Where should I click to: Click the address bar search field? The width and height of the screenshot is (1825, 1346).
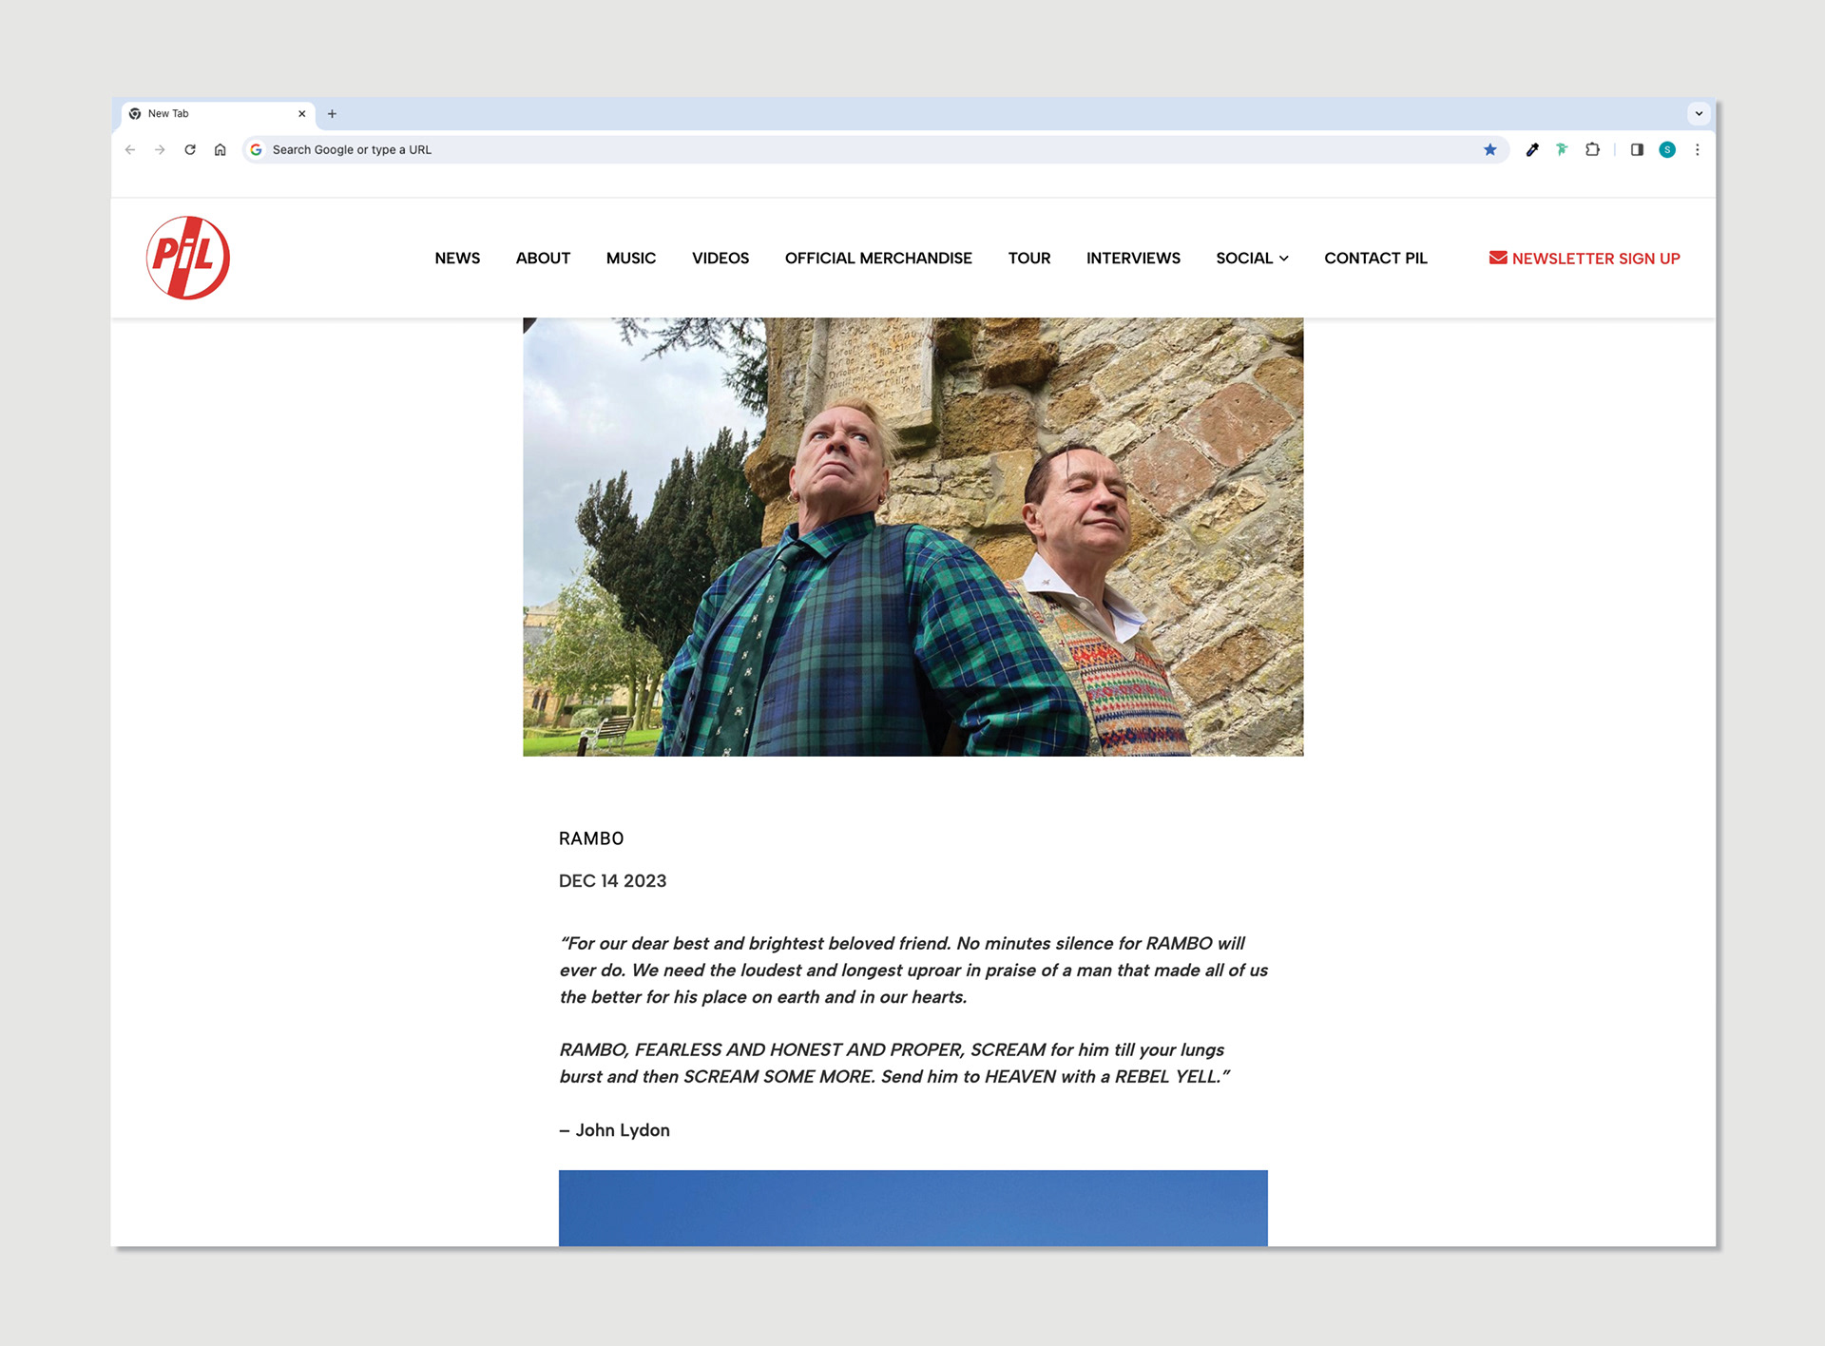click(x=874, y=149)
